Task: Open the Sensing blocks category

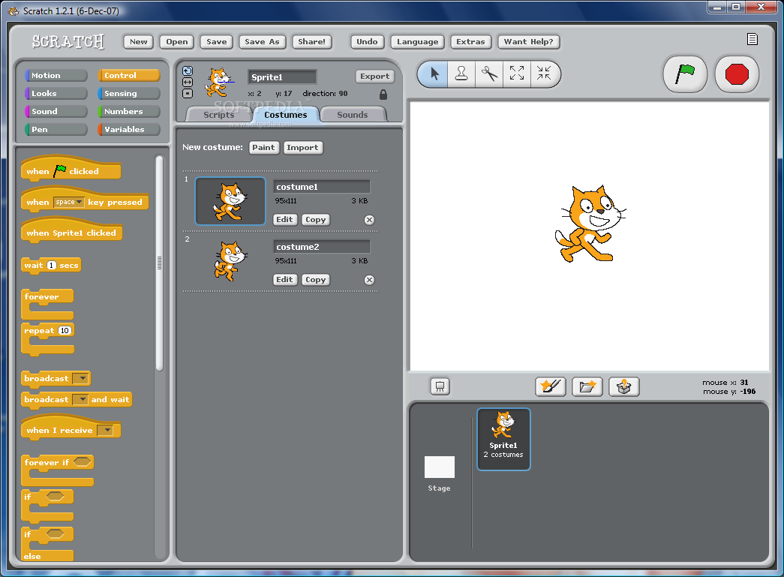Action: [x=129, y=94]
